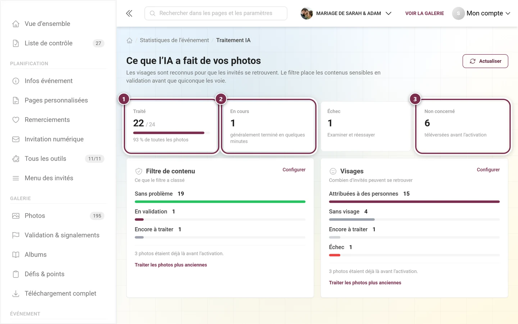The width and height of the screenshot is (518, 324).
Task: Click the flag icon beside Validation & signalements
Action: (x=16, y=235)
